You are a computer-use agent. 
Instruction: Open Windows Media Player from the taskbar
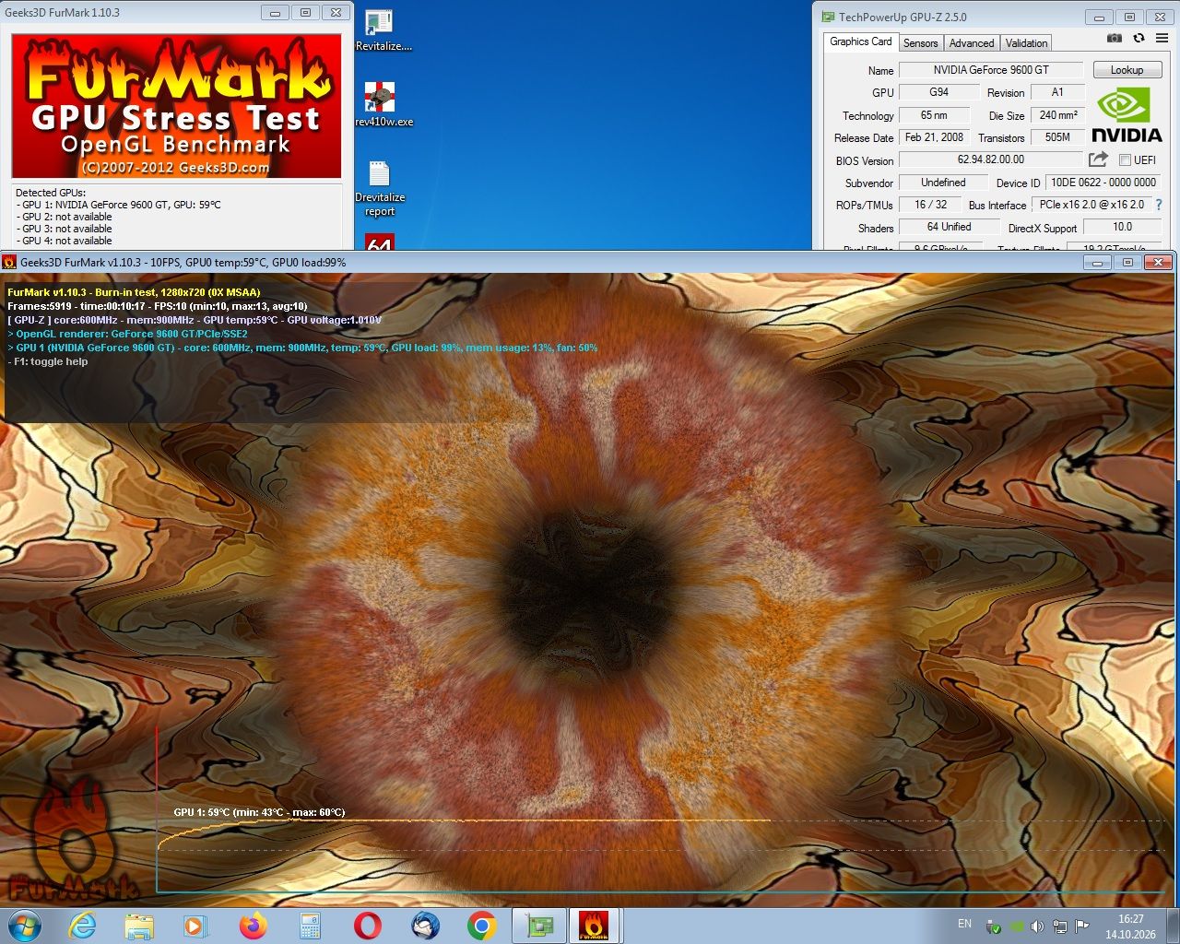[195, 925]
